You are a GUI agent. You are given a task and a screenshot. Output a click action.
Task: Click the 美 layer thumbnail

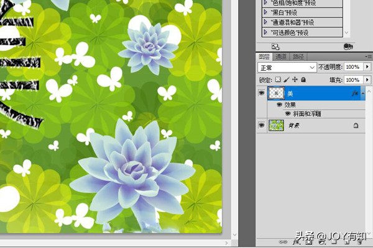[x=276, y=93]
